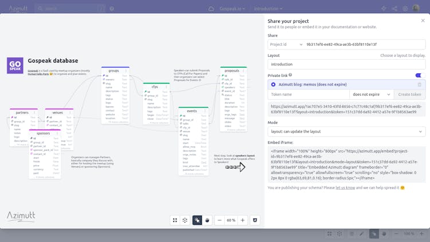Open the venues table options menu

pyautogui.click(x=70, y=112)
